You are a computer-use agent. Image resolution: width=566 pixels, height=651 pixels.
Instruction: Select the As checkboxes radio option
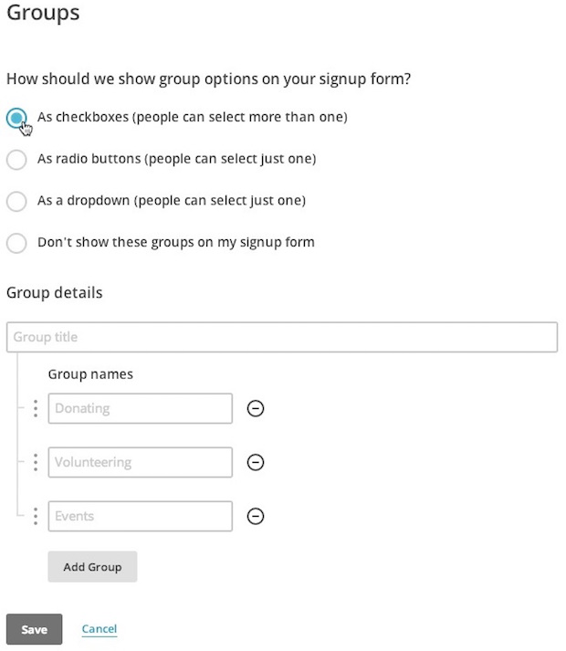(x=16, y=118)
